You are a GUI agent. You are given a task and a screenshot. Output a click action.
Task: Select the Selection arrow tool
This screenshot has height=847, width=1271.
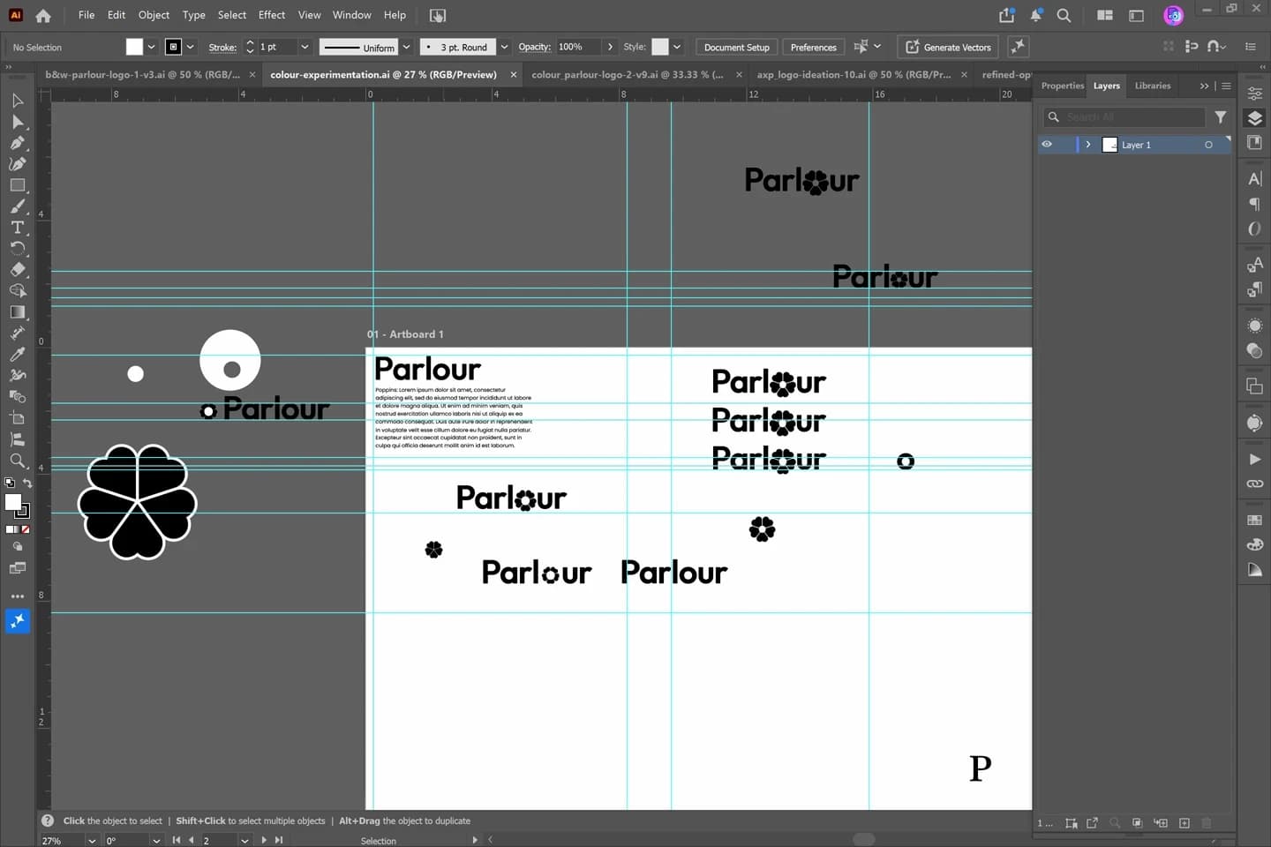coord(18,101)
